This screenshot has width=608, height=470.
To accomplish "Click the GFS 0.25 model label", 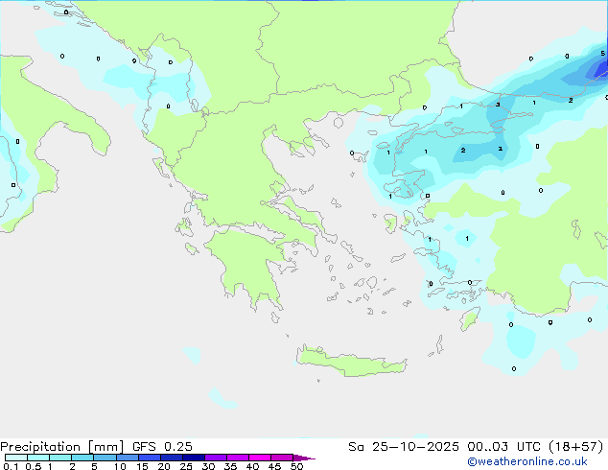I will [162, 447].
